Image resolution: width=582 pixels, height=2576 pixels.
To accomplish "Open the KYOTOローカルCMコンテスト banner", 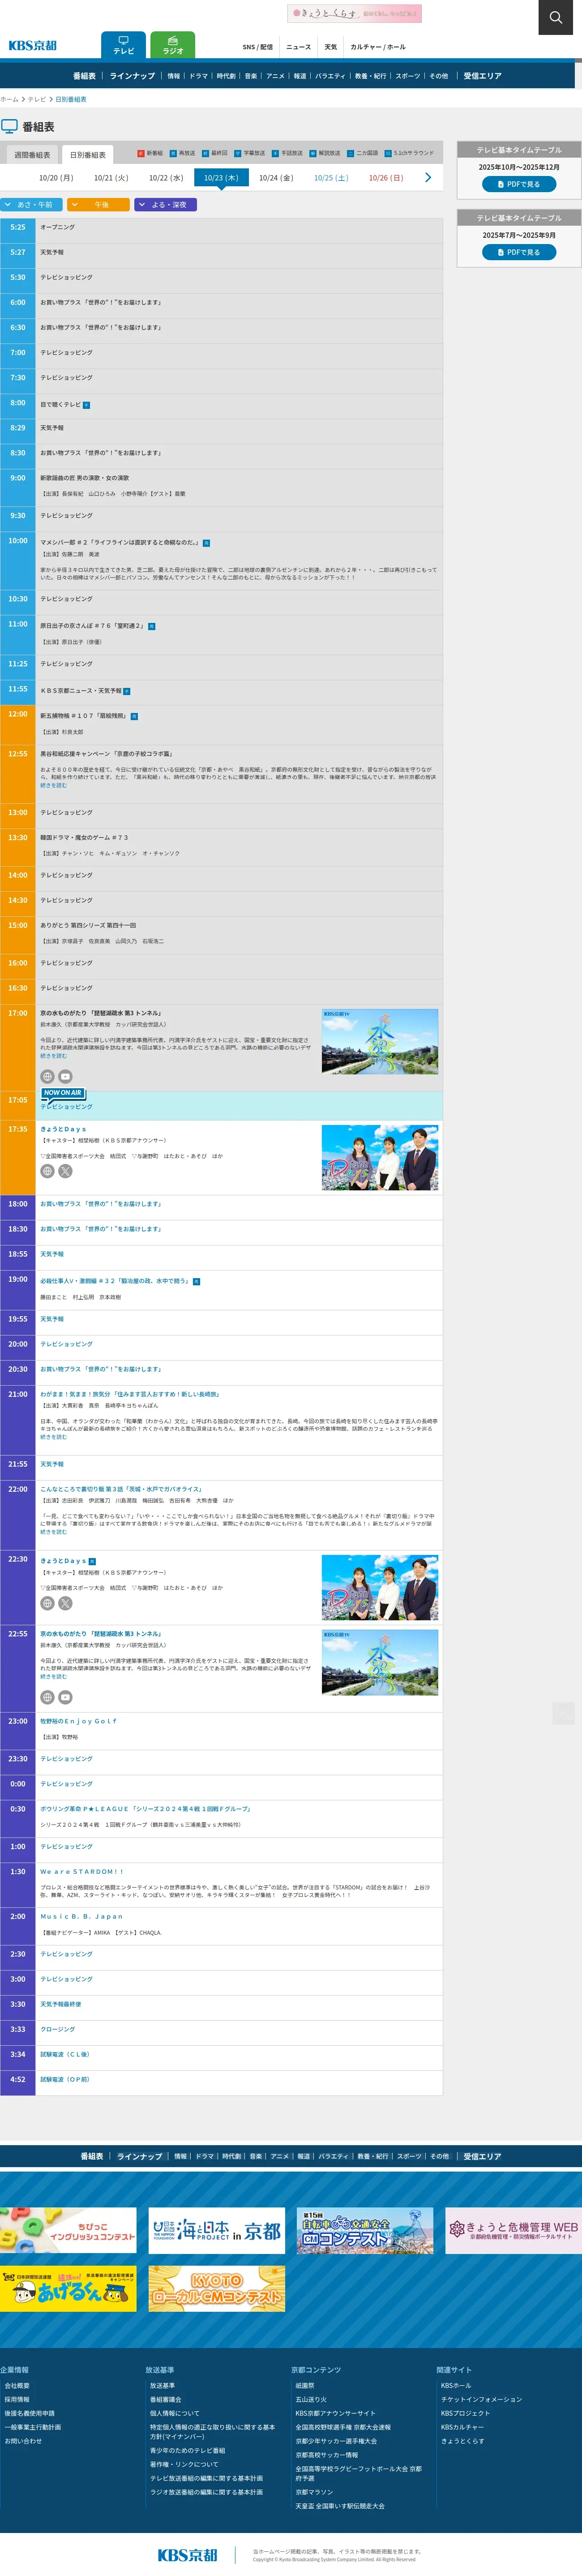I will coord(217,2289).
